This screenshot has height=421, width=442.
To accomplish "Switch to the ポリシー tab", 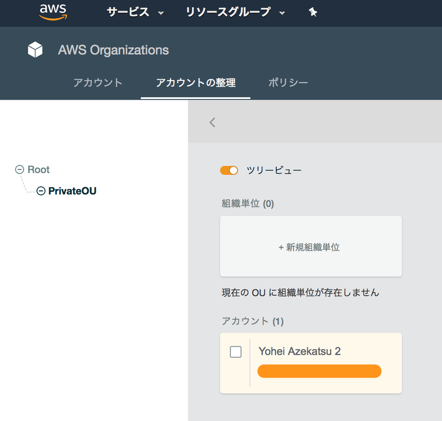I will pyautogui.click(x=288, y=82).
